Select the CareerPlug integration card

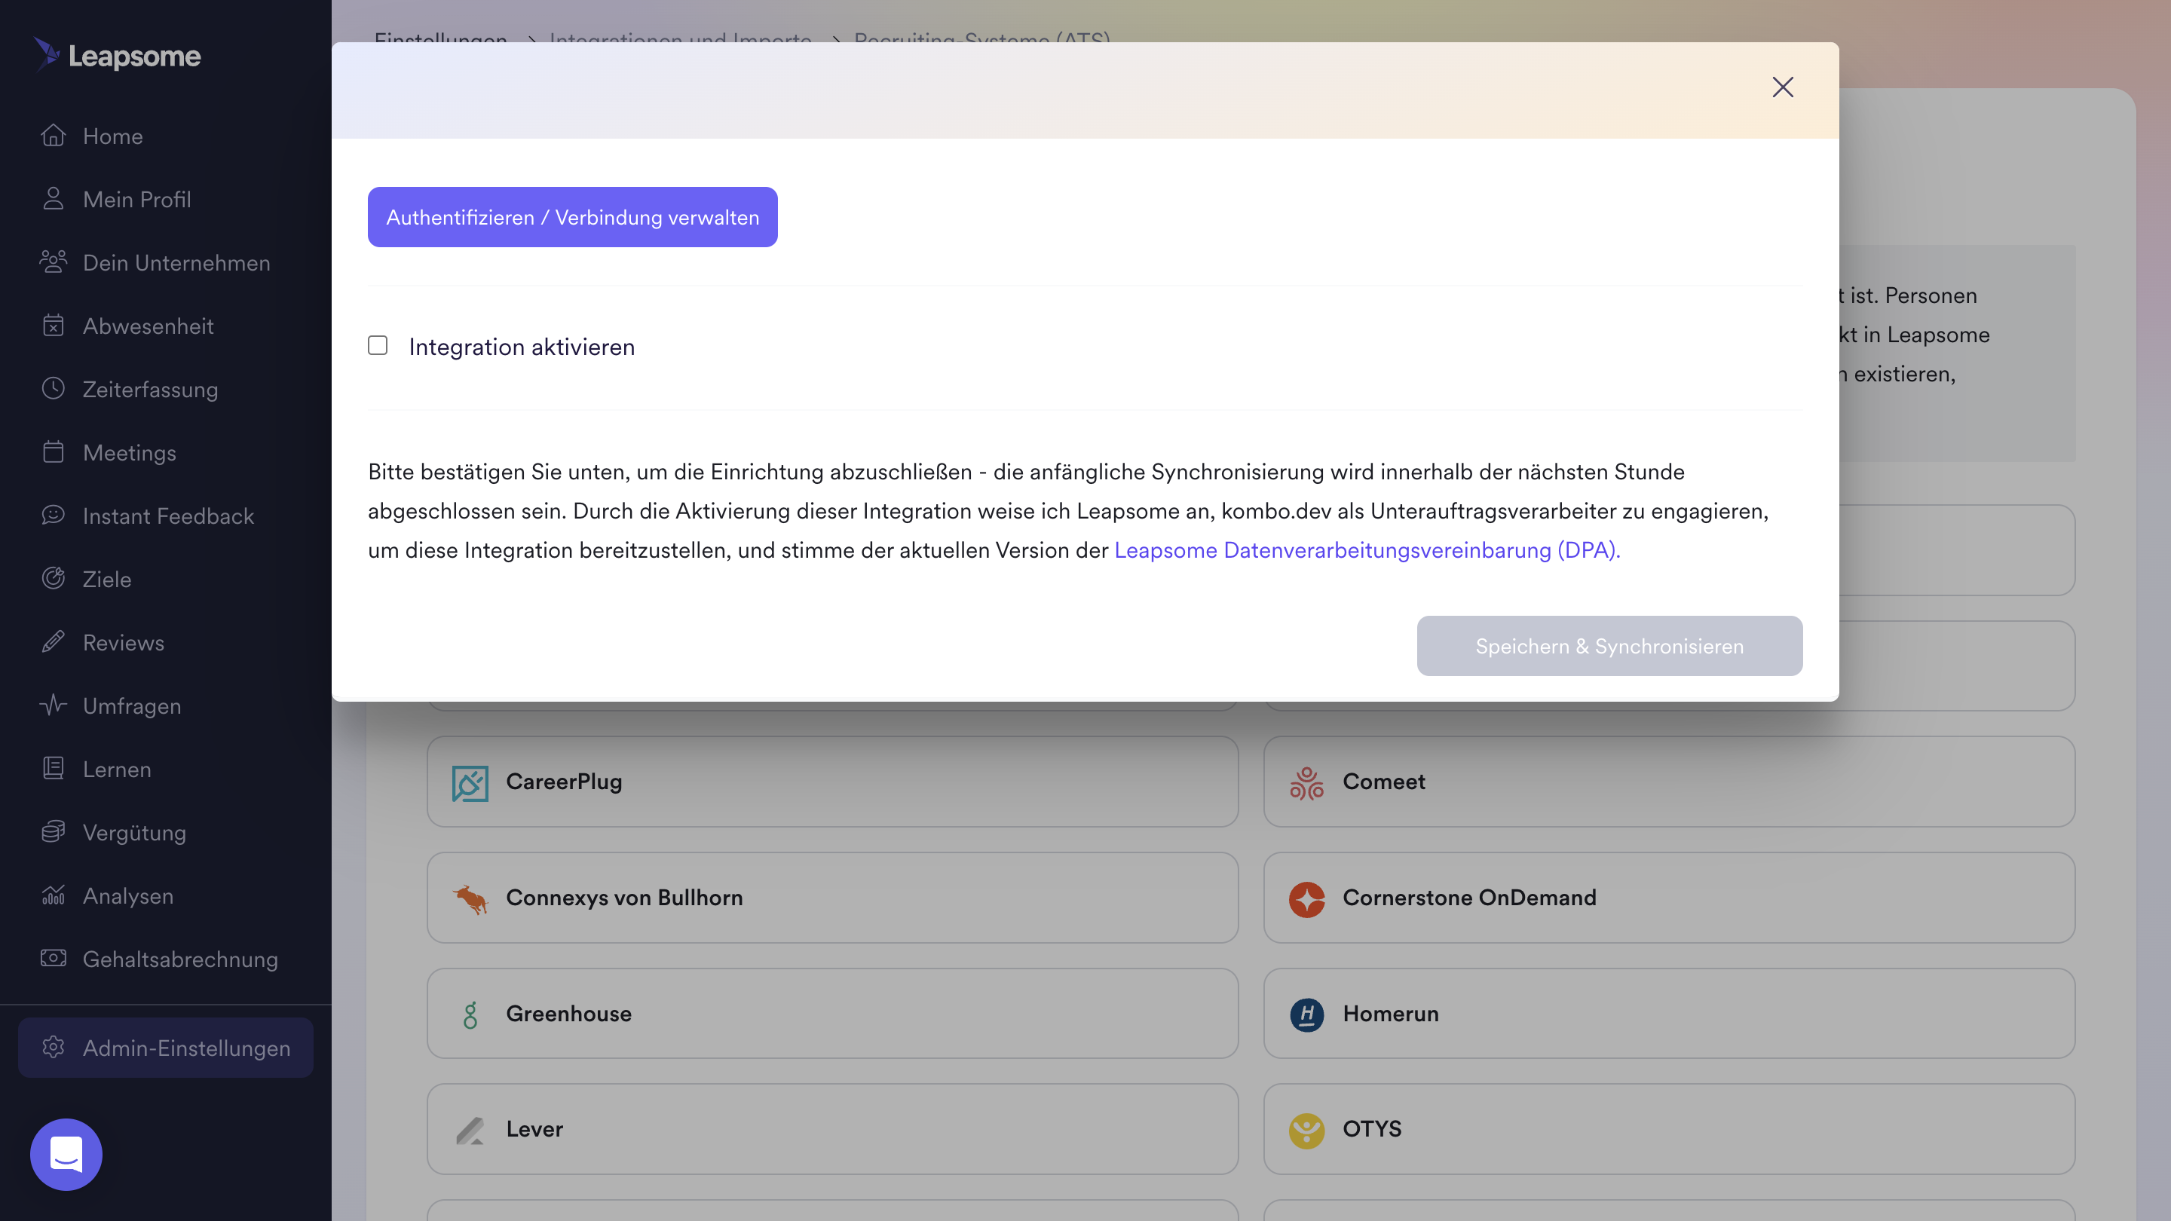click(831, 782)
